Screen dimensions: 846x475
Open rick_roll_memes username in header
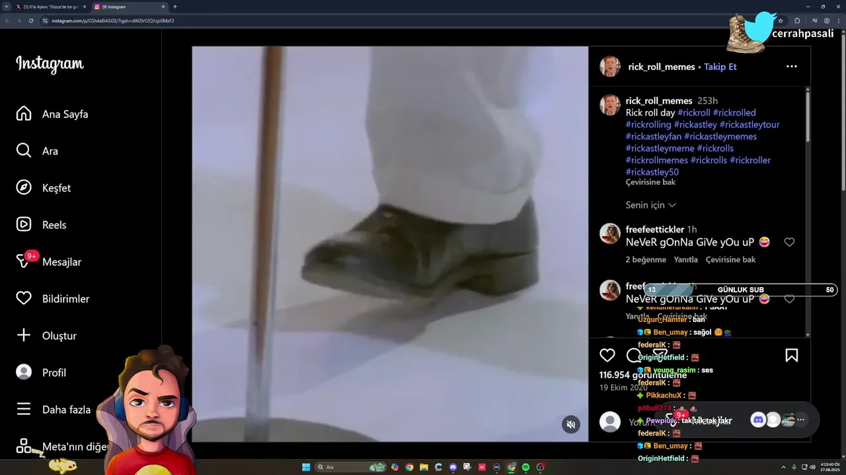[662, 67]
